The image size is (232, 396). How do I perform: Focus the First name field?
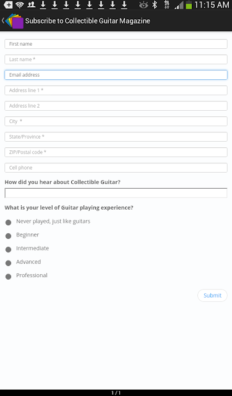[116, 44]
